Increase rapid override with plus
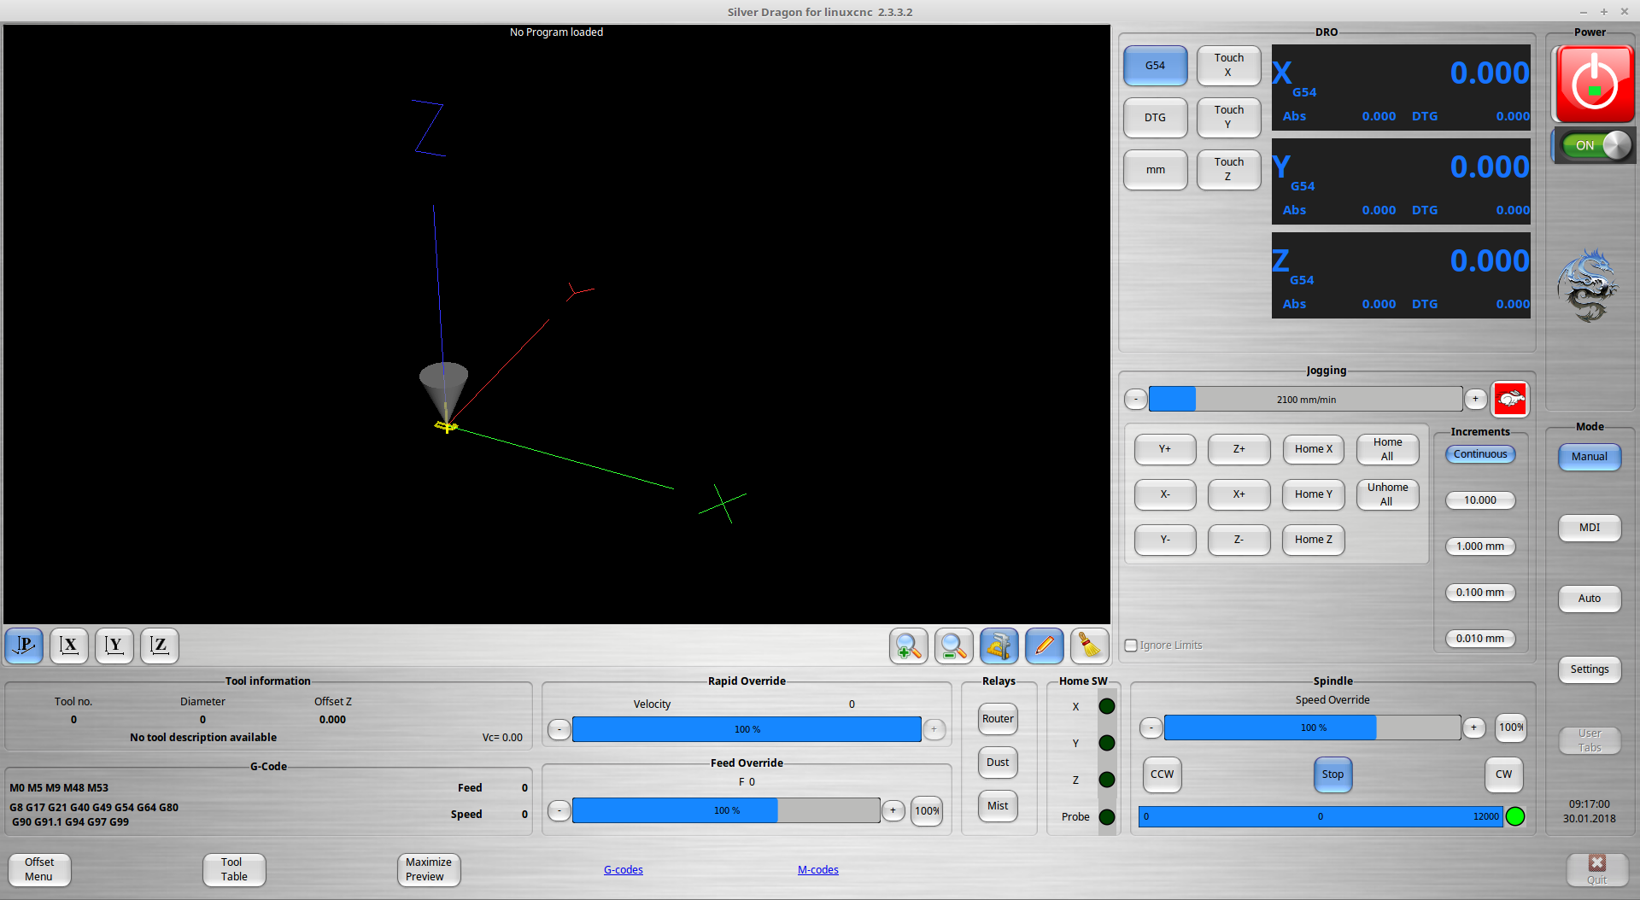This screenshot has height=900, width=1640. (x=934, y=729)
